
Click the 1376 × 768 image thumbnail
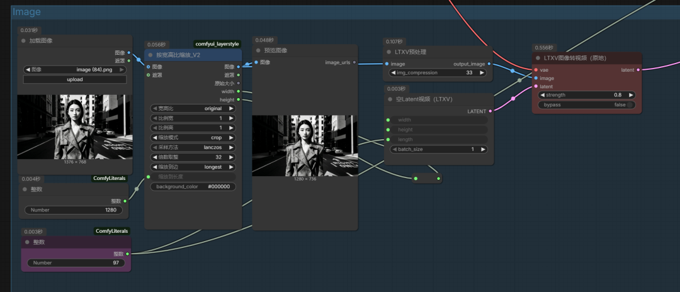[75, 127]
